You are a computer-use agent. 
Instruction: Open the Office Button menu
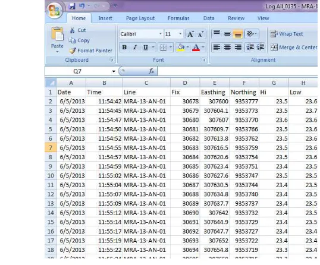click(x=54, y=10)
